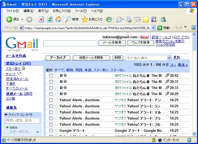The width and height of the screenshot is (198, 144).
Task: Star the 20:37 自分 message
Action: (x=56, y=82)
